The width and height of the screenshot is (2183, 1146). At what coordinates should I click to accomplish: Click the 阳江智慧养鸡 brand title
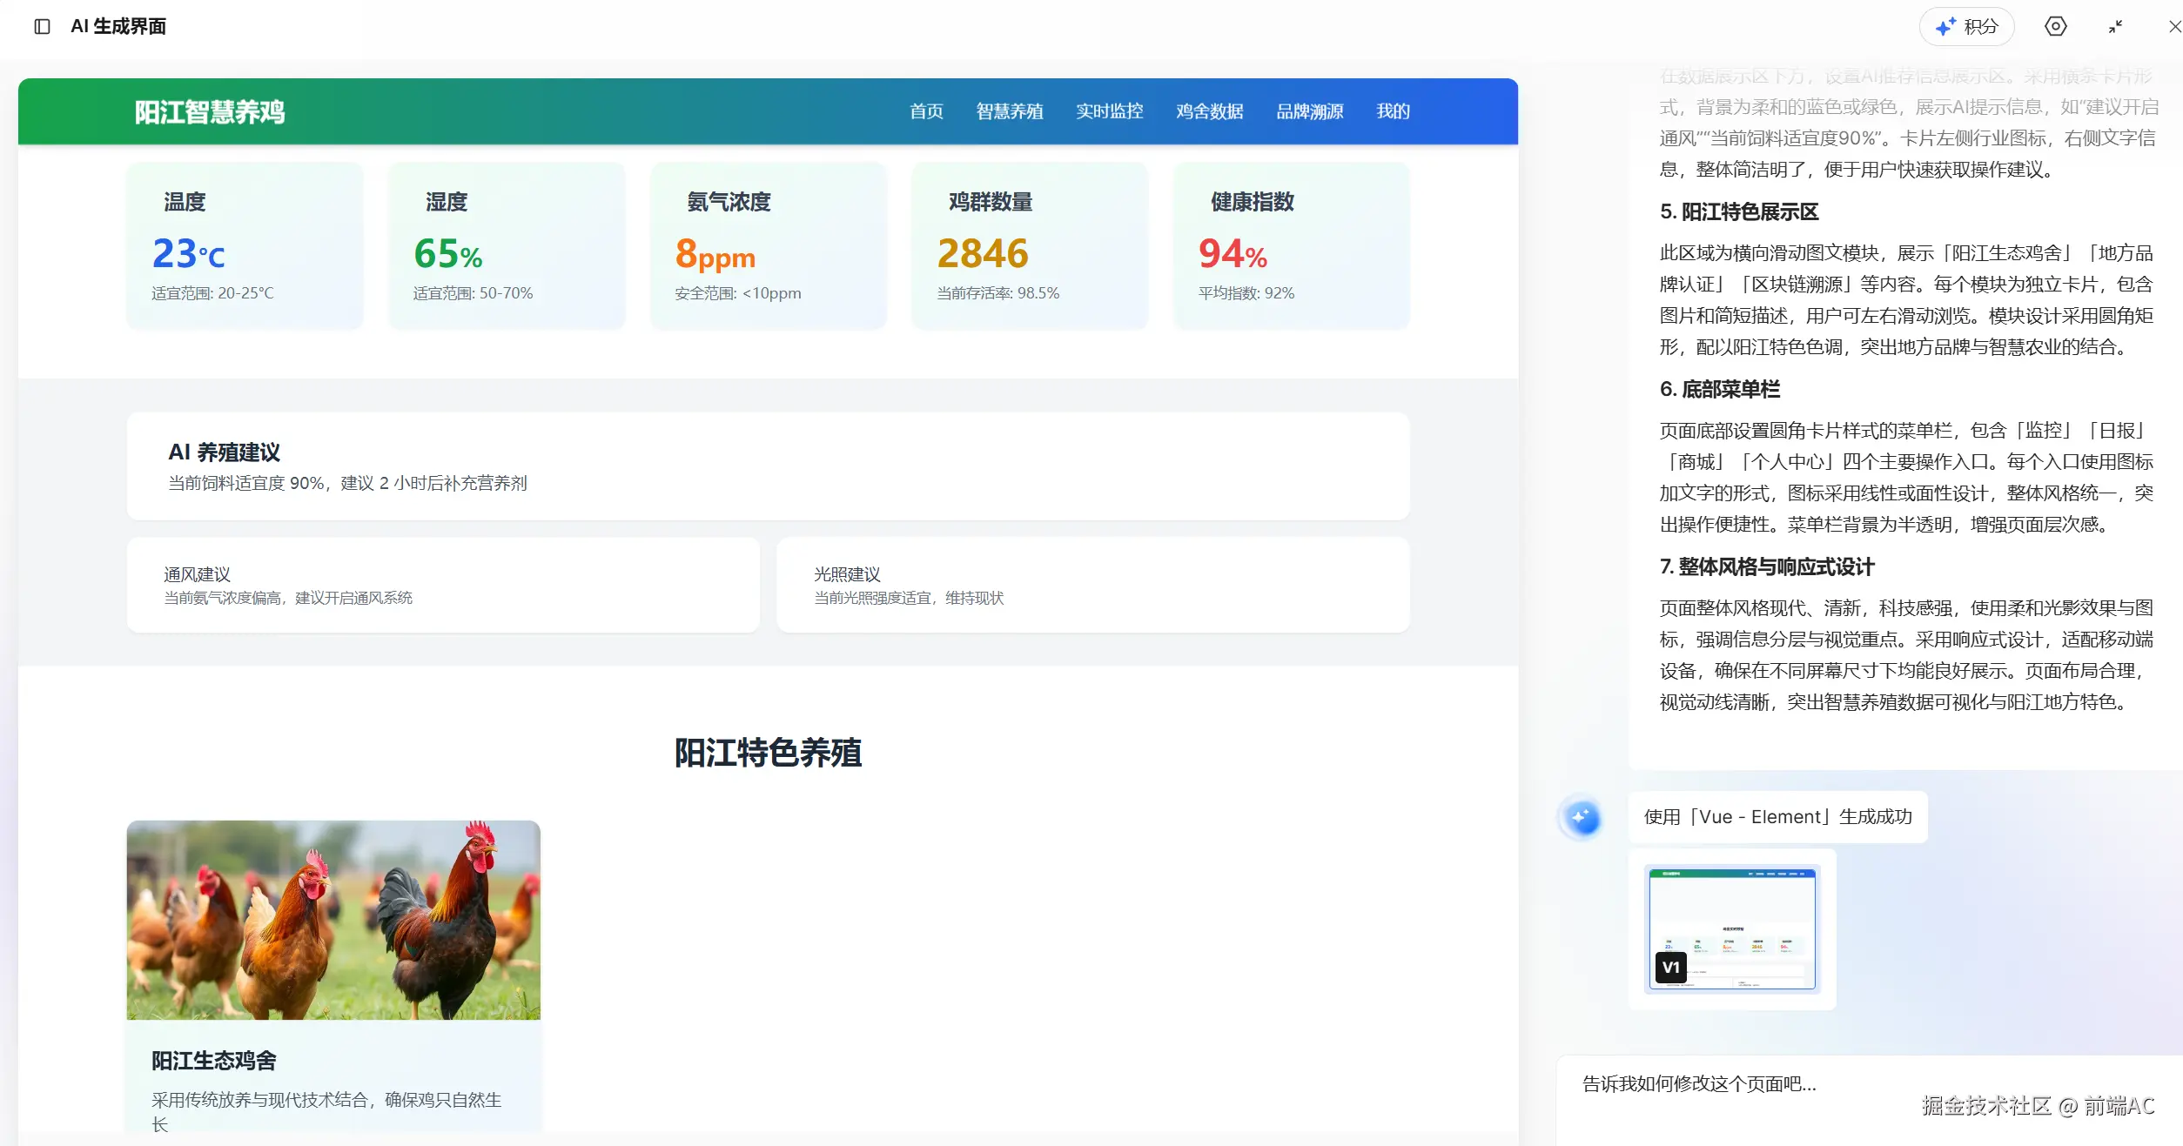[x=210, y=112]
